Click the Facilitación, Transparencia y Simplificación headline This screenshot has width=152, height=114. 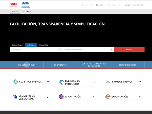click(x=57, y=24)
